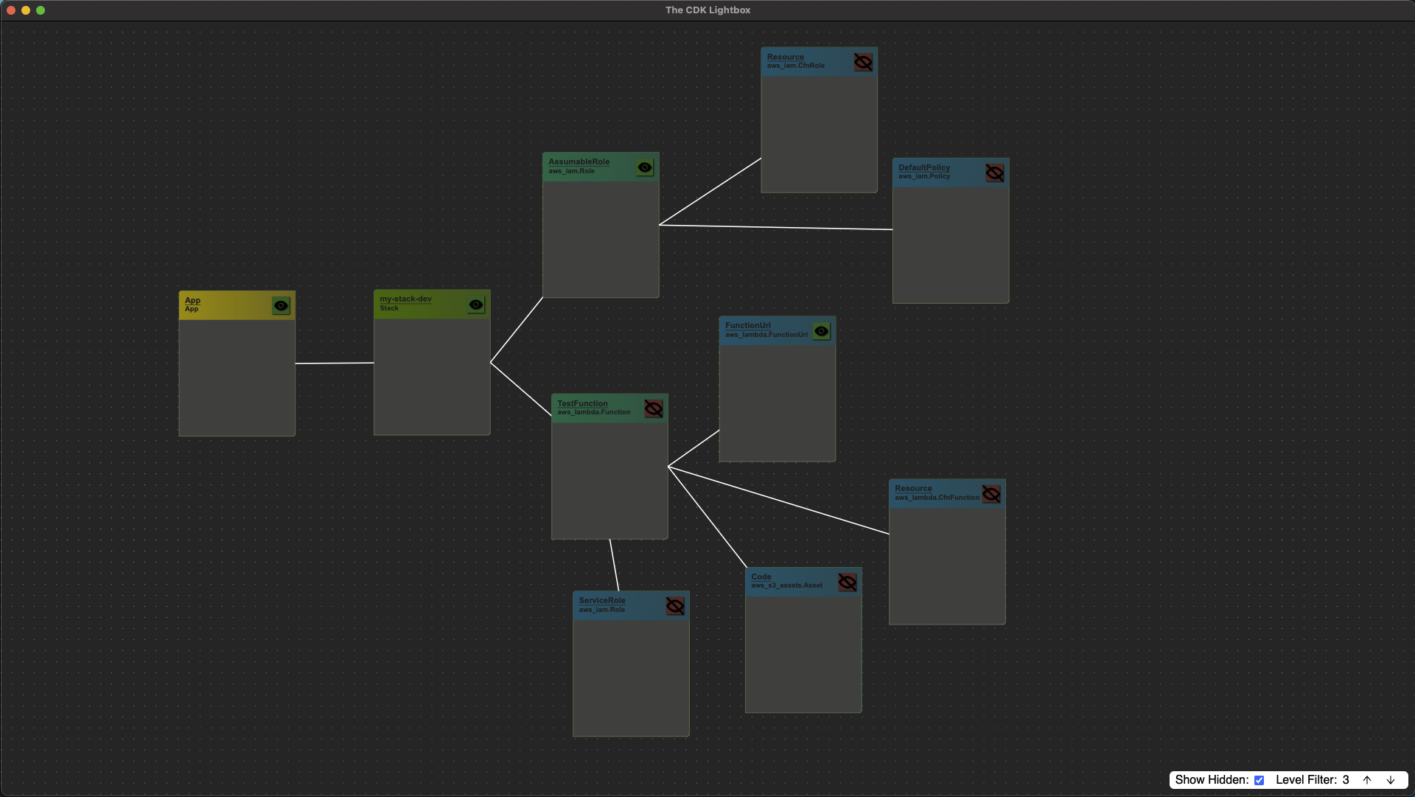Screen dimensions: 1415x797
Task: Select the FunctionUrl node body
Action: coord(777,403)
